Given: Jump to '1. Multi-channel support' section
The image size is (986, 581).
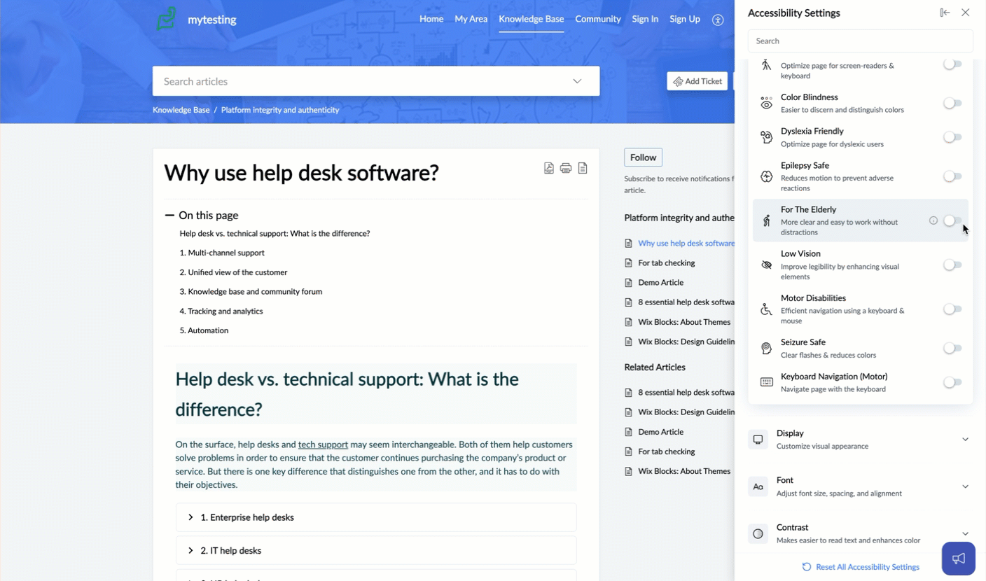Looking at the screenshot, I should pyautogui.click(x=222, y=253).
